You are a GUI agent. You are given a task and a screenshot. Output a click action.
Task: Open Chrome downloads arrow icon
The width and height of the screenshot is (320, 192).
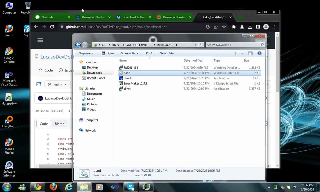tap(250, 27)
